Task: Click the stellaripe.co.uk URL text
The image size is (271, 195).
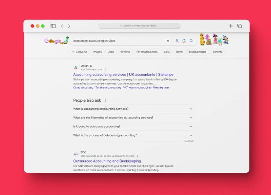Action: point(91,69)
